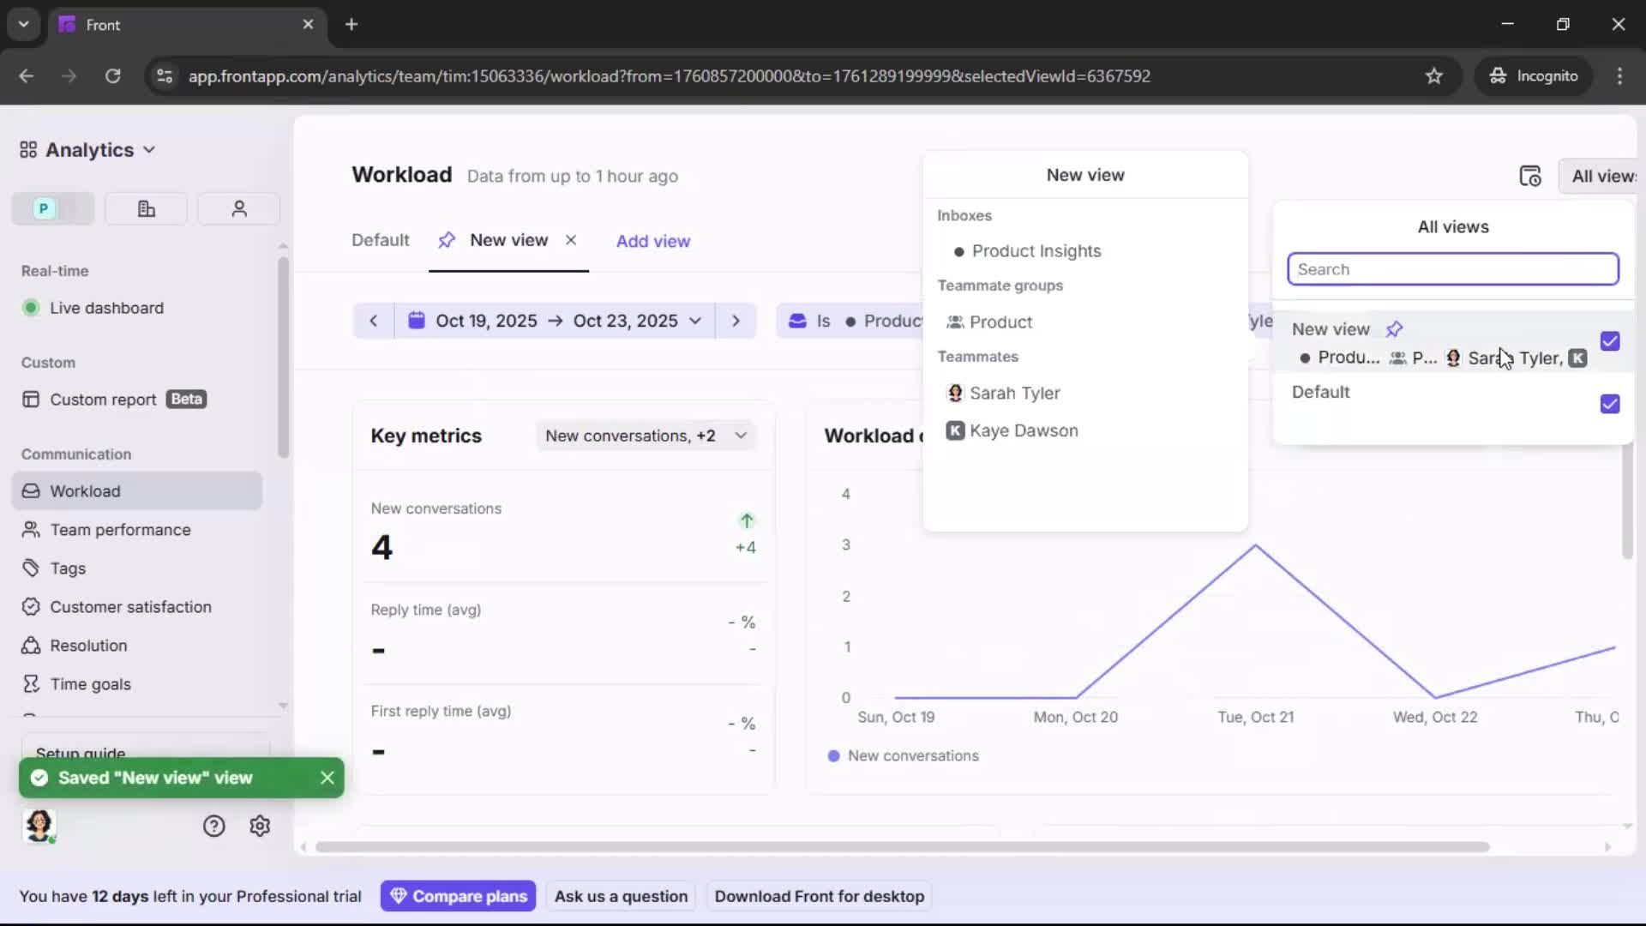Click the pin icon next to New view entry
Screen dimensions: 1646x926
click(x=1395, y=328)
